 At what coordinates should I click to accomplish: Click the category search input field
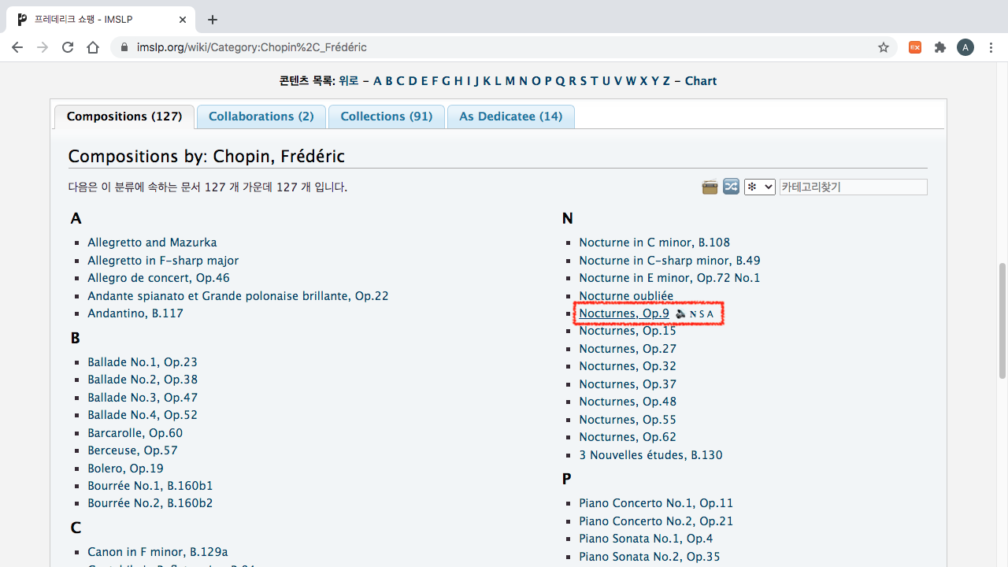tap(853, 187)
